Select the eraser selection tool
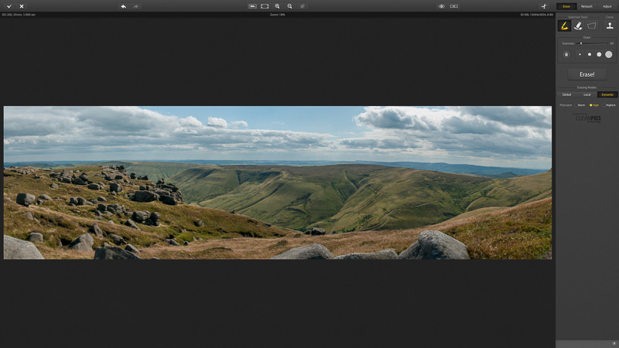619x348 pixels. tap(578, 26)
